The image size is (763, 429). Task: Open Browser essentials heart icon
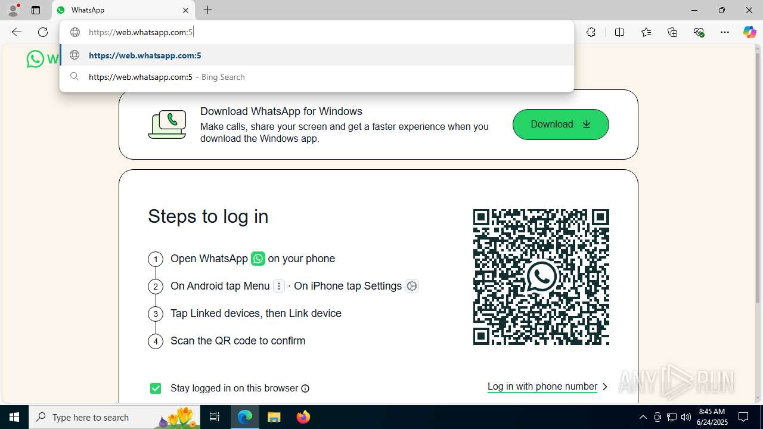[x=699, y=32]
